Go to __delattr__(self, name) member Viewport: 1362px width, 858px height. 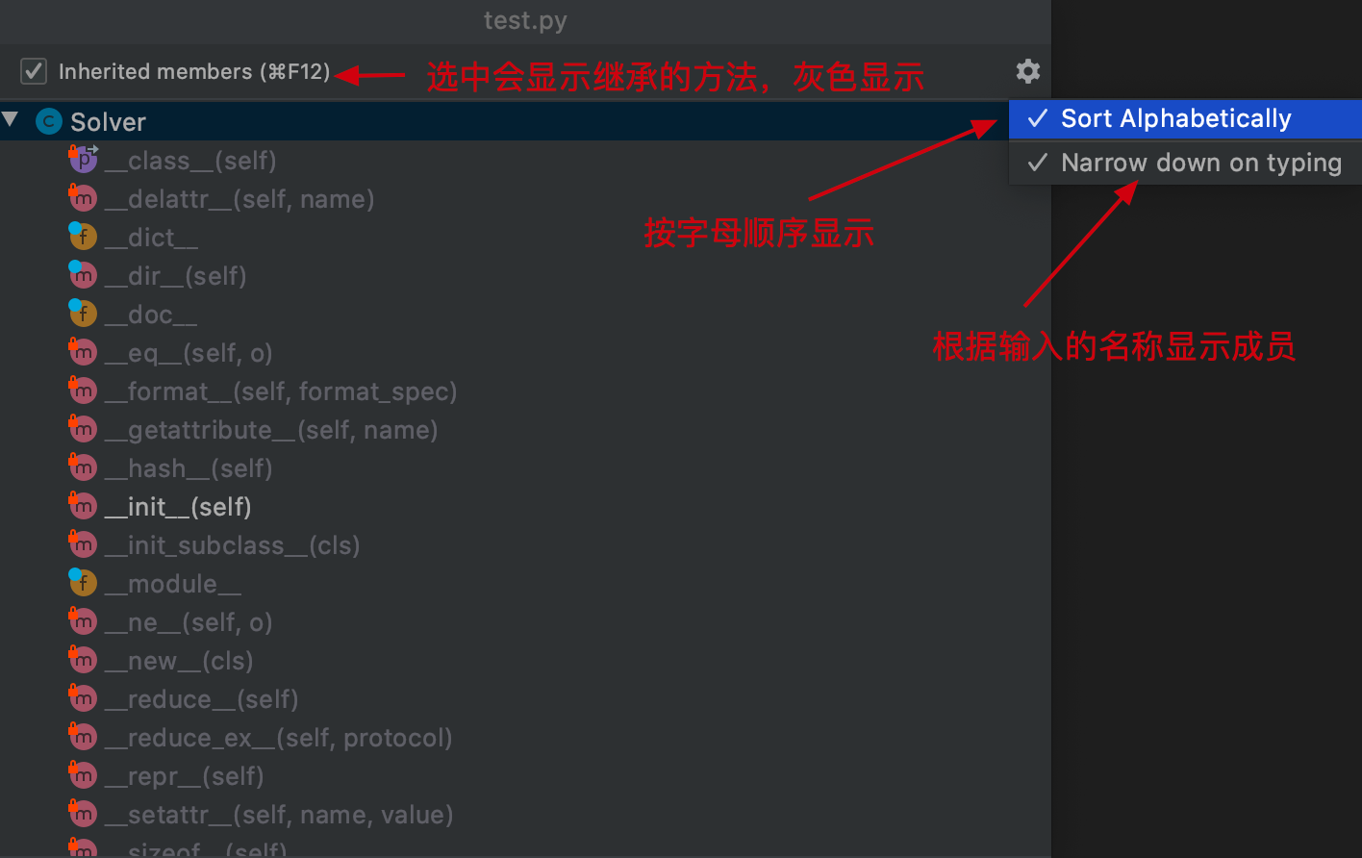click(240, 199)
